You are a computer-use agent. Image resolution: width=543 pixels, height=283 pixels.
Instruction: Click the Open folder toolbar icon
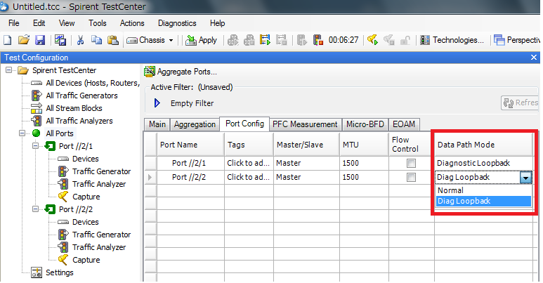click(24, 40)
